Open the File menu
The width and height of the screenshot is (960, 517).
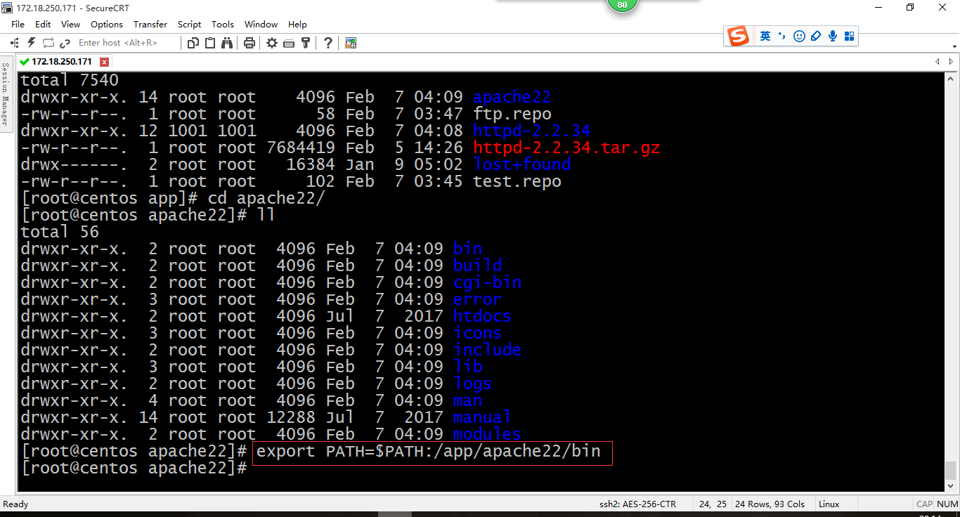pos(18,24)
